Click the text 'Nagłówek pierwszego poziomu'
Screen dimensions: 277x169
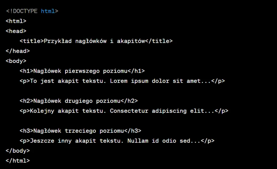click(80, 71)
